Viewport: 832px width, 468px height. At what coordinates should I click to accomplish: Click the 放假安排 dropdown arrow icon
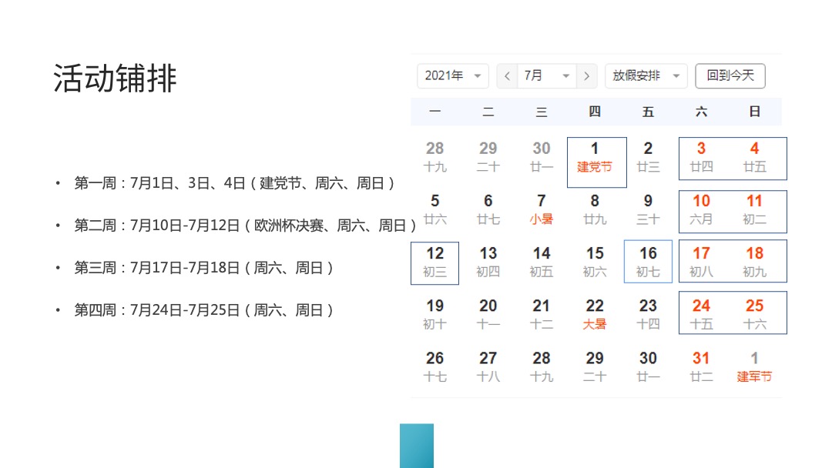click(676, 75)
